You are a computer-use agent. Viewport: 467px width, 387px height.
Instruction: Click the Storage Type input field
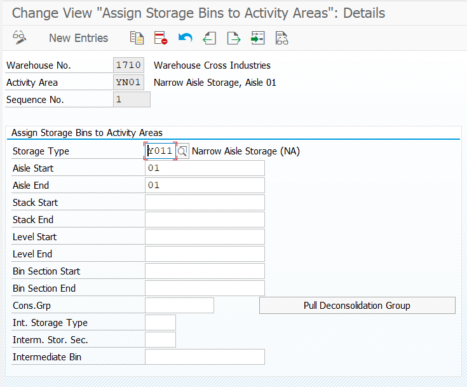(160, 151)
